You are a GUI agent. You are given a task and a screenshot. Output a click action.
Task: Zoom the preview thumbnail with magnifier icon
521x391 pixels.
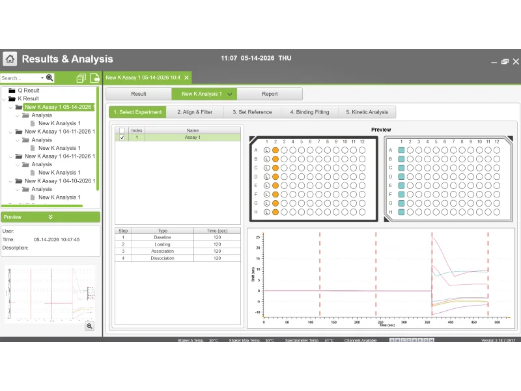pos(89,326)
